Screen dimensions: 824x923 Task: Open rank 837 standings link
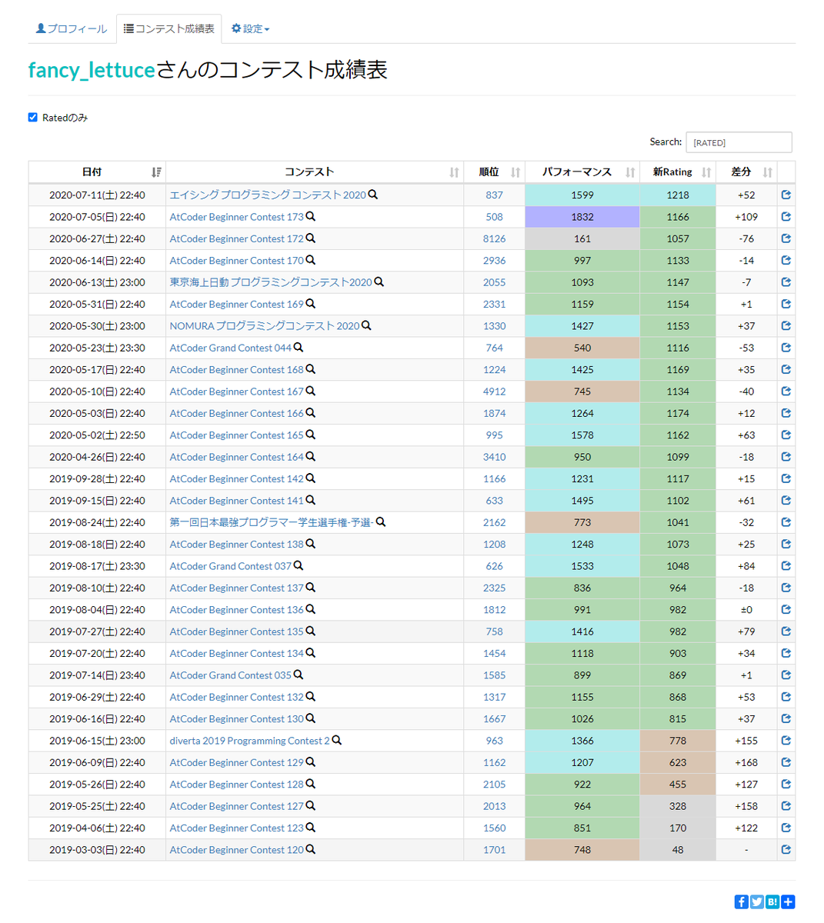495,195
